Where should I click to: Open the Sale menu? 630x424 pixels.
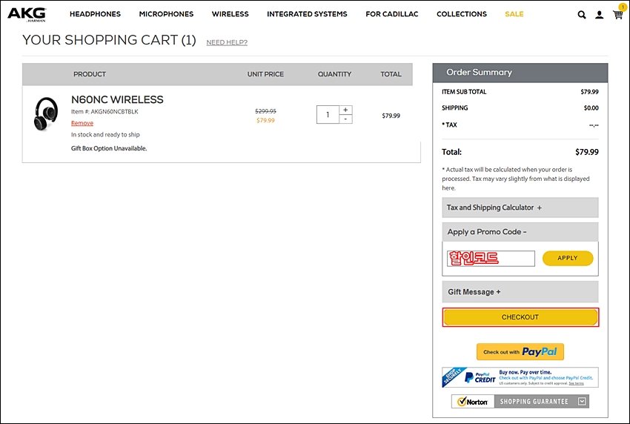[514, 14]
